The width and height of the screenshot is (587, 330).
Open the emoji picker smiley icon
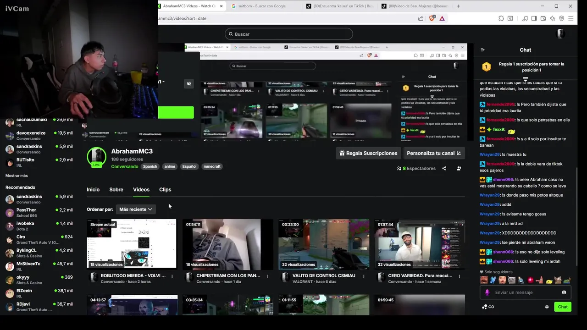click(x=564, y=292)
